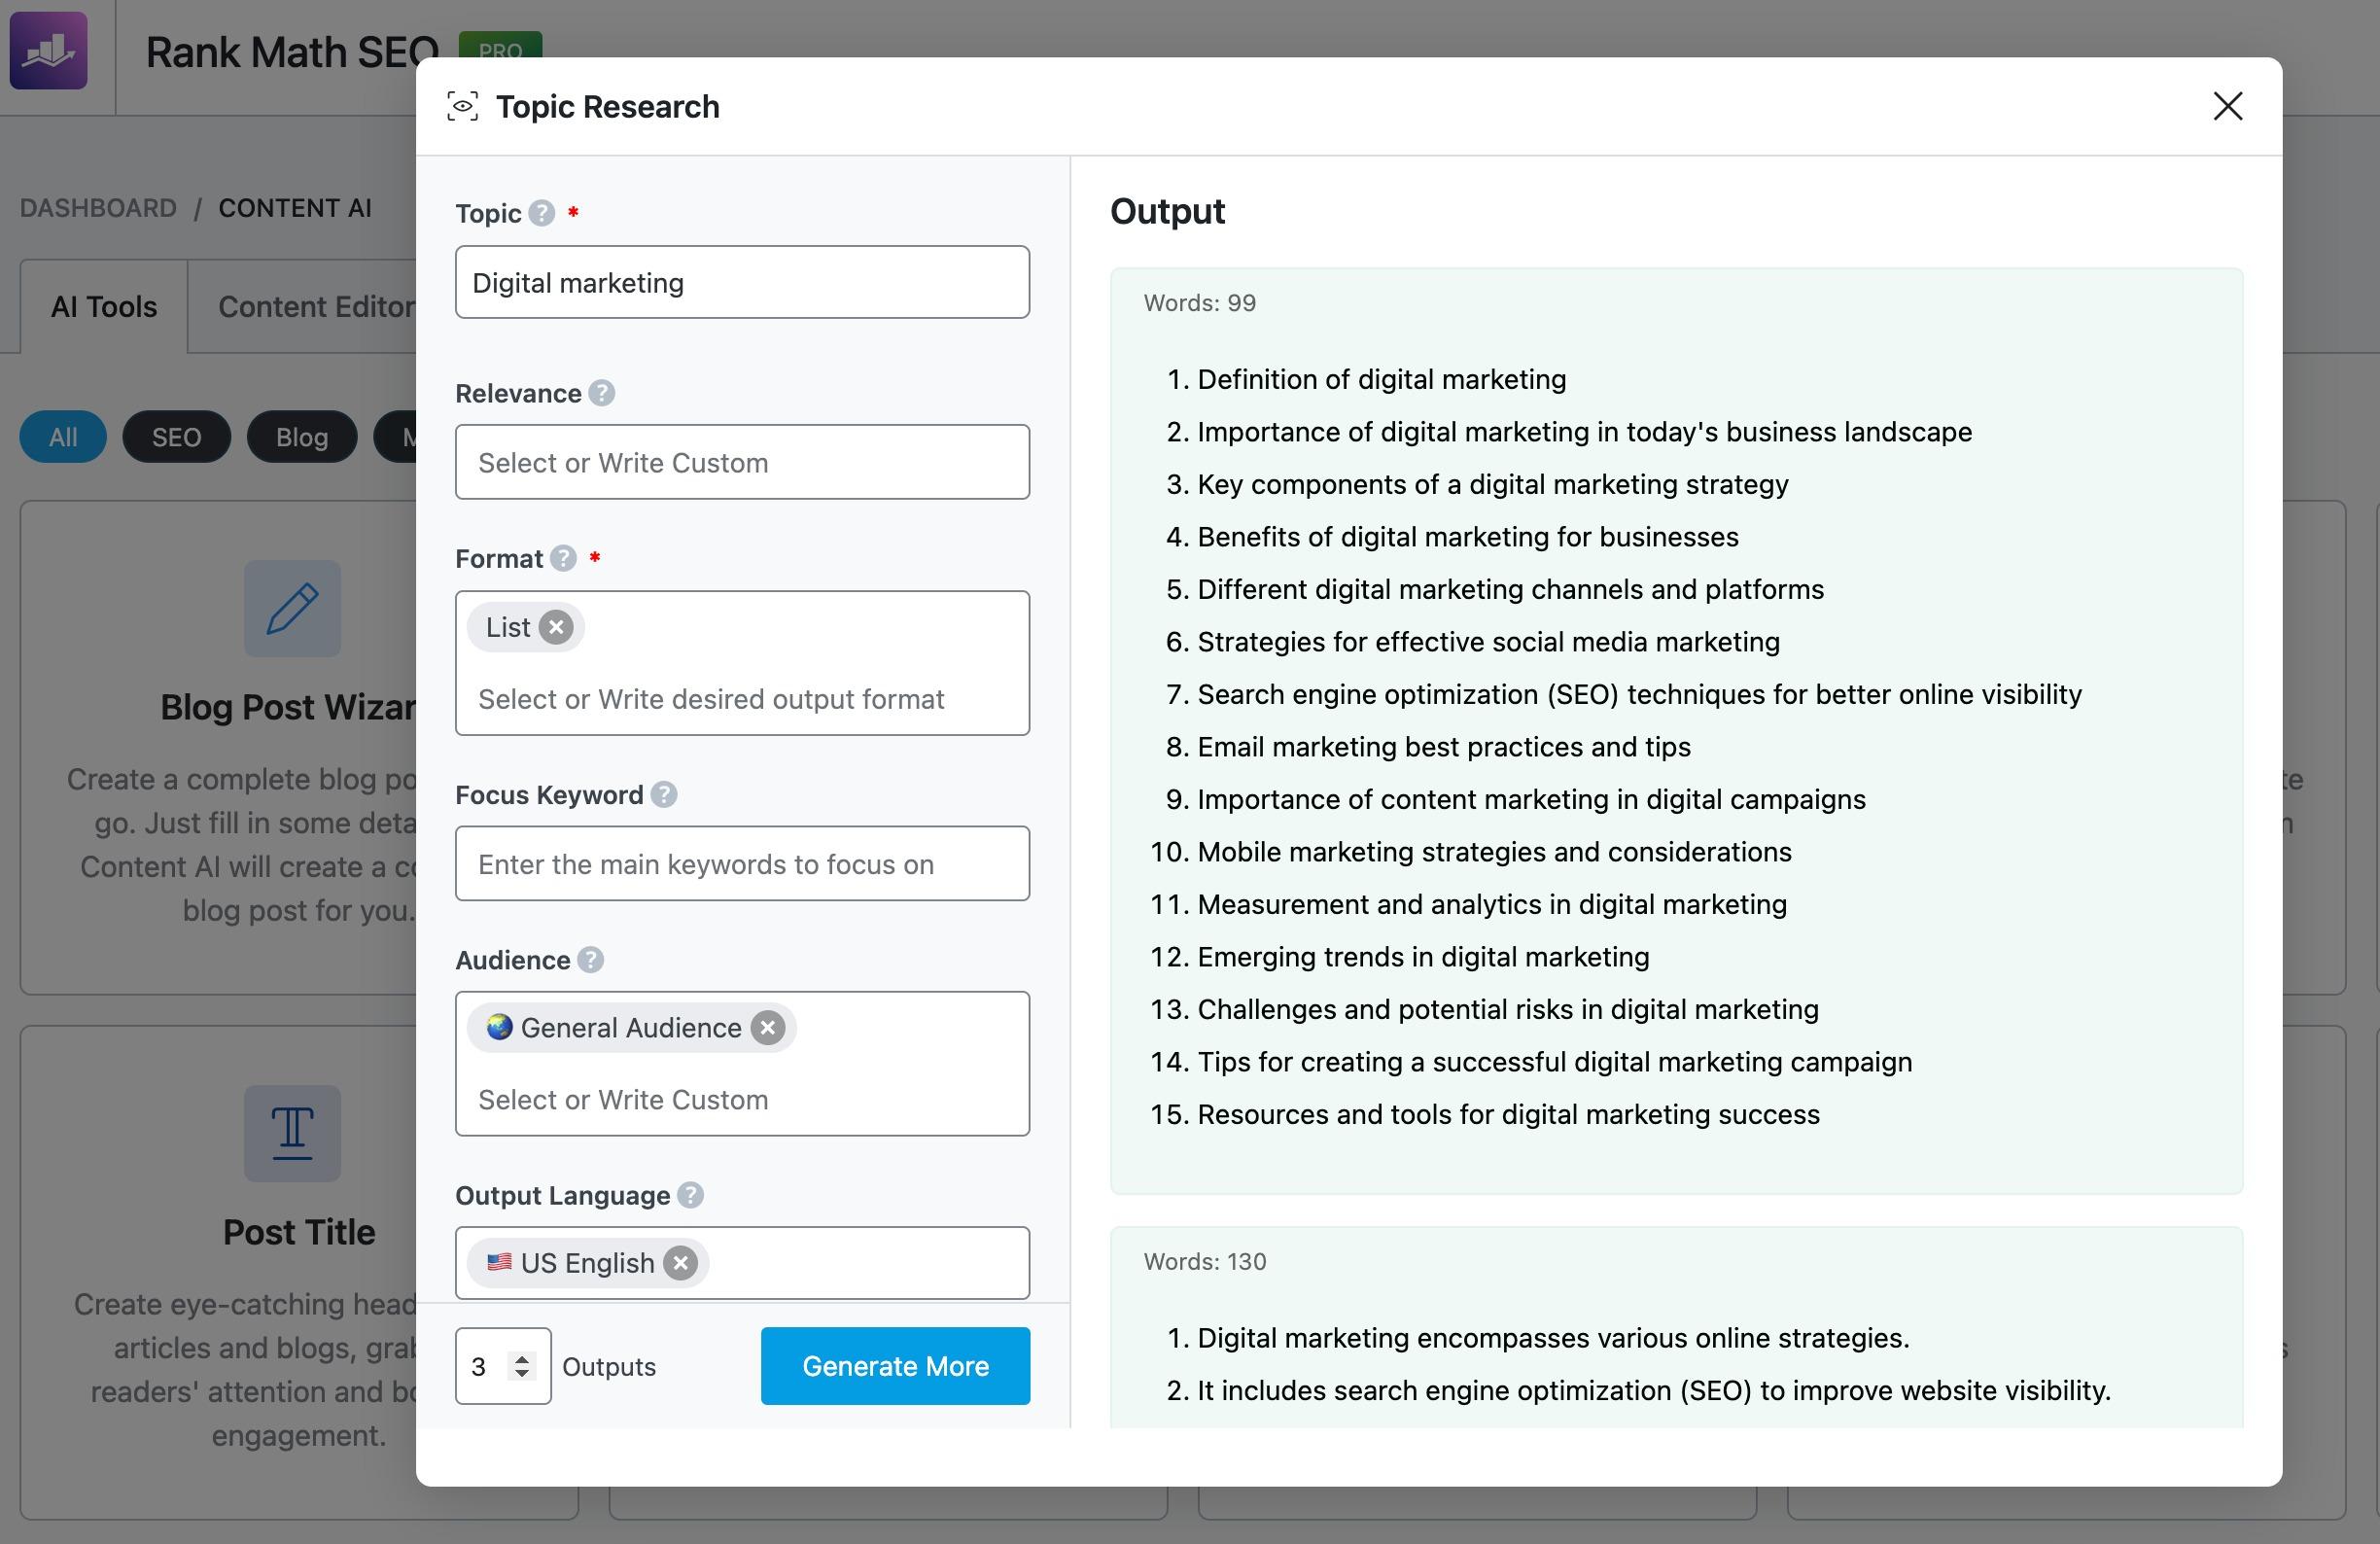The width and height of the screenshot is (2380, 1544).
Task: Select the Blog filter pill
Action: coord(302,437)
